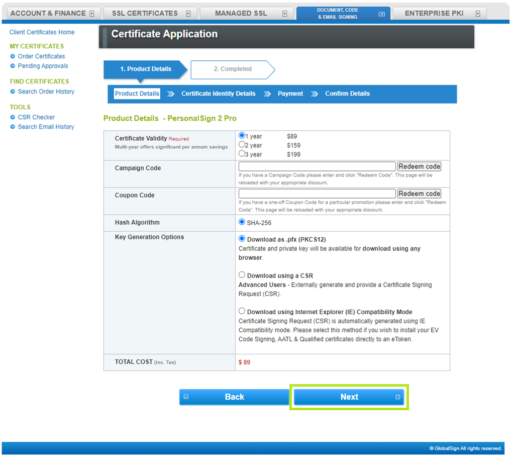Image resolution: width=512 pixels, height=457 pixels.
Task: Click the $ 89 total cost
Action: (x=244, y=362)
